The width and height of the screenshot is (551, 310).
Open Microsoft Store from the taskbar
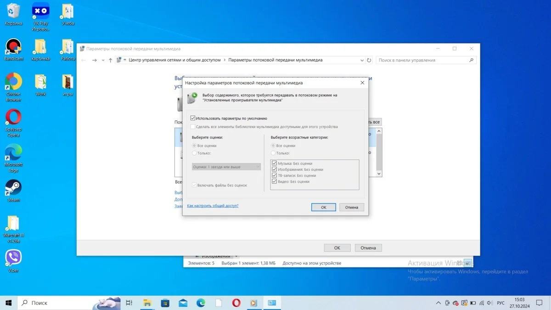coord(165,303)
